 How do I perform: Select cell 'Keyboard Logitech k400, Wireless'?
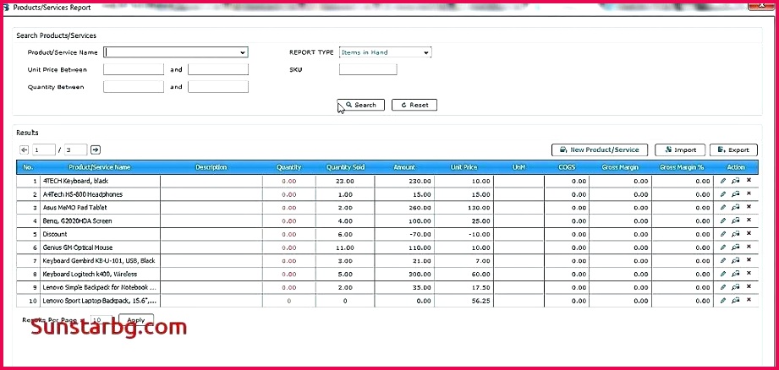(101, 274)
